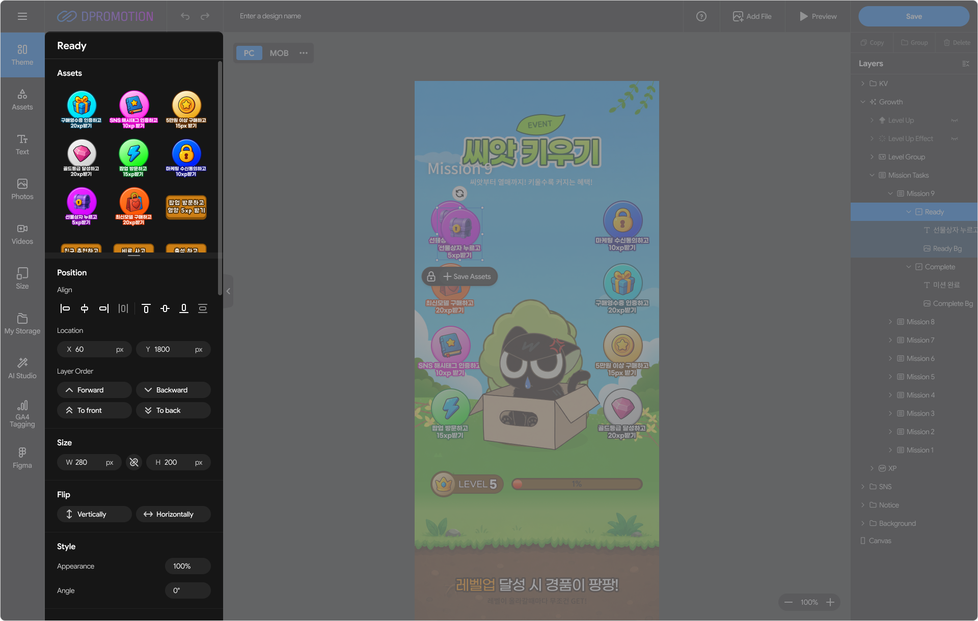Switch to the PC view tab
The width and height of the screenshot is (978, 621).
[249, 53]
